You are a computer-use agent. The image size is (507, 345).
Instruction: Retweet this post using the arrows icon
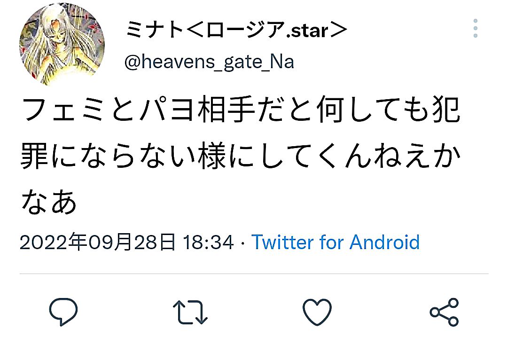[x=190, y=312]
